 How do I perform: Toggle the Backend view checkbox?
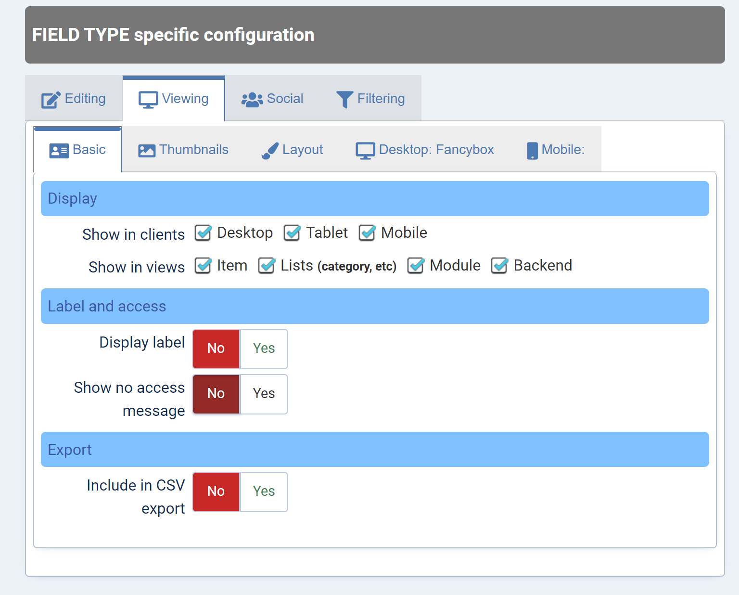coord(499,265)
